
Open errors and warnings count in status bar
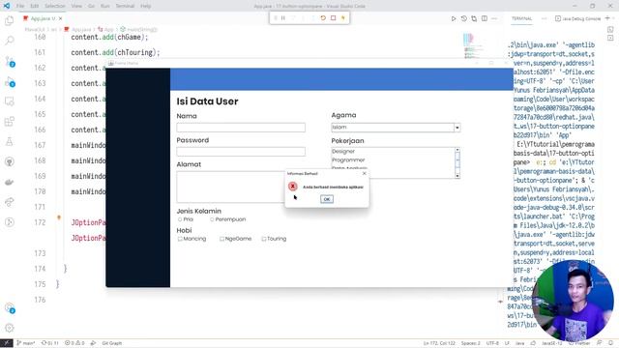pyautogui.click(x=74, y=343)
